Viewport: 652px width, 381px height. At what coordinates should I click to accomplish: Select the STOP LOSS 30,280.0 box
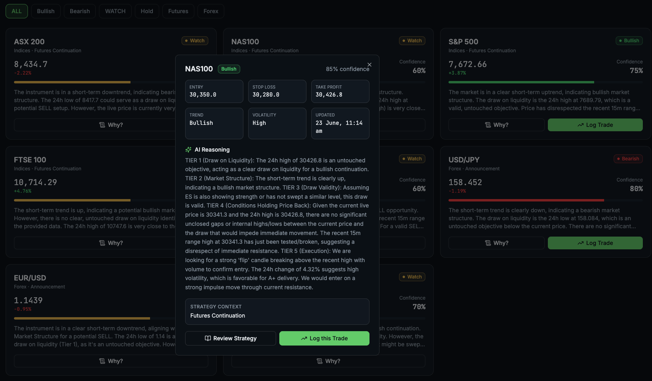tap(277, 91)
